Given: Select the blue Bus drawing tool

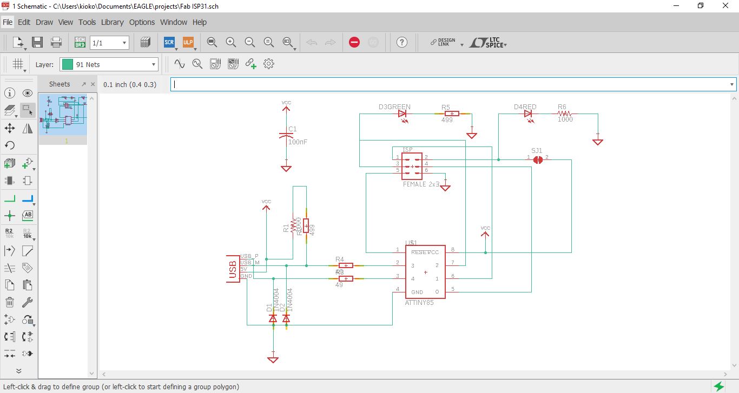Looking at the screenshot, I should (28, 198).
